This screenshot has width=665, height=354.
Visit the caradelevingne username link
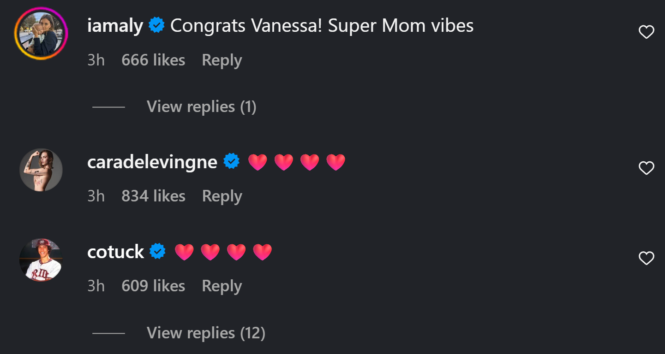tap(152, 162)
